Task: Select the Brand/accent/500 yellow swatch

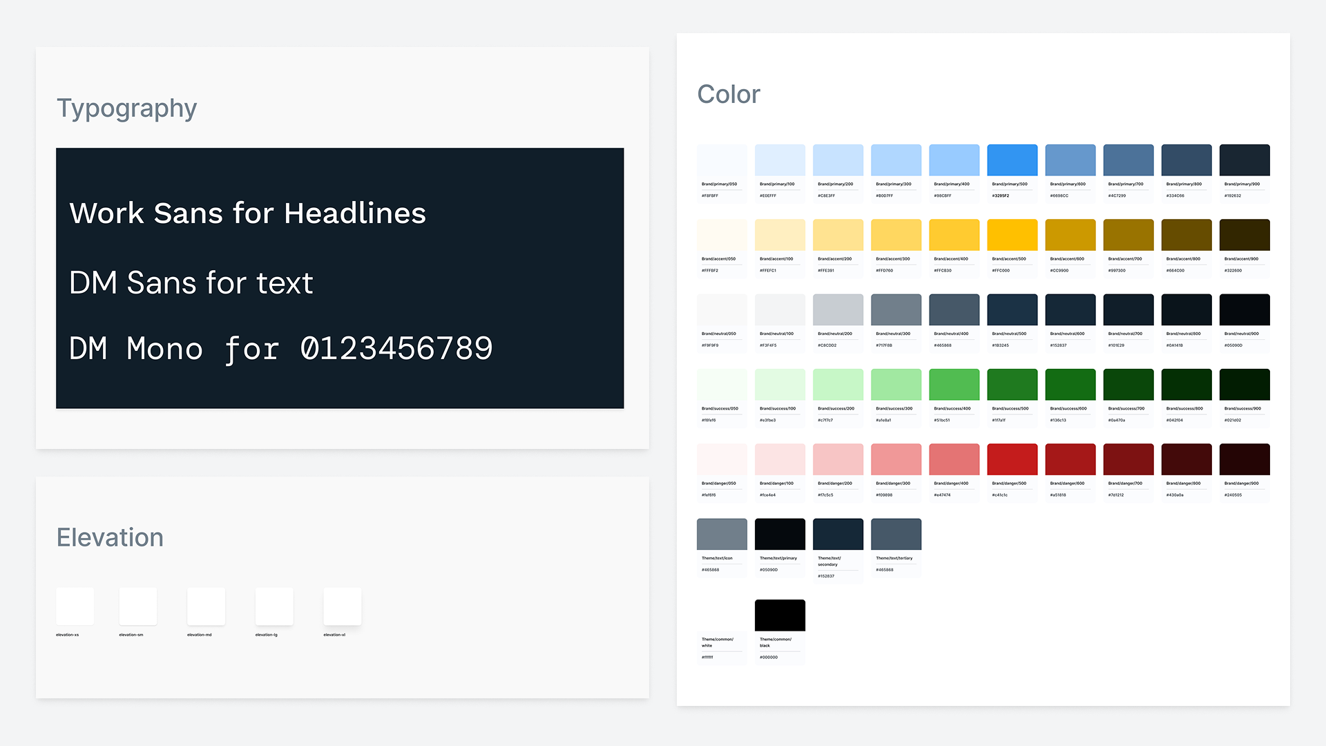Action: point(1012,235)
